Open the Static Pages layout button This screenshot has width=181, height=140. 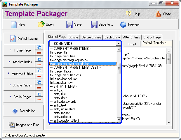(x=19, y=97)
